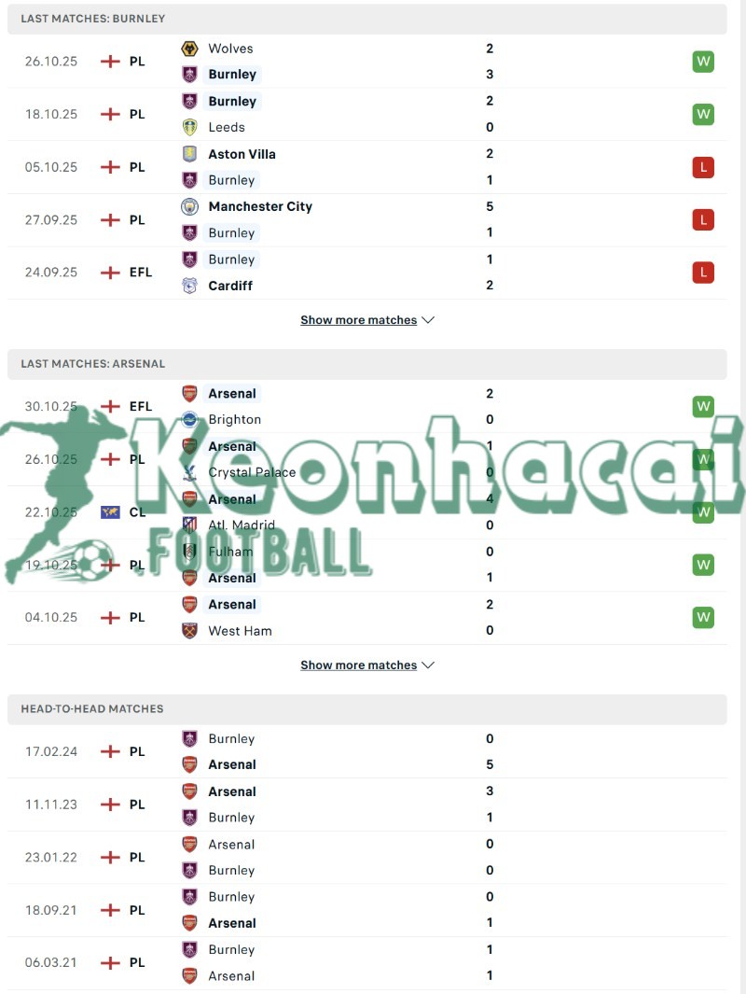Click the Champions League flag icon
Viewport: 746px width, 994px height.
click(110, 511)
